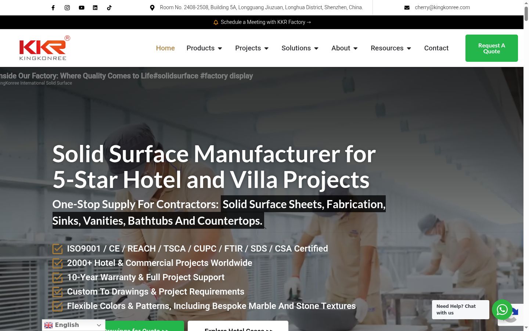Expand the Resources dropdown arrow

(409, 48)
